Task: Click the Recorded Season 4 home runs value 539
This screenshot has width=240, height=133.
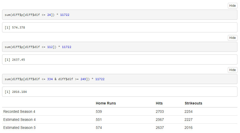Action: (x=99, y=111)
